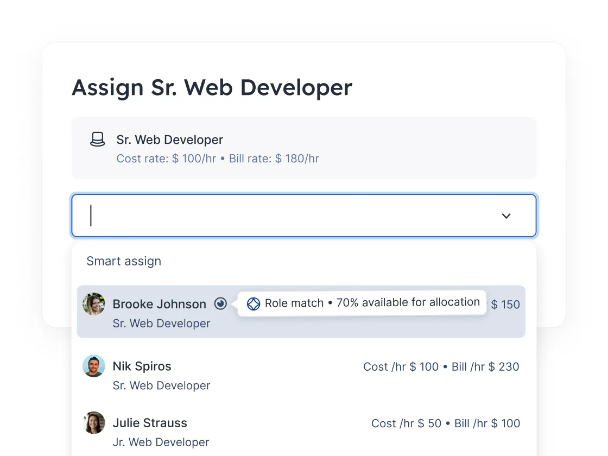This screenshot has width=608, height=456.
Task: Click the Smart assign section header
Action: tap(124, 261)
